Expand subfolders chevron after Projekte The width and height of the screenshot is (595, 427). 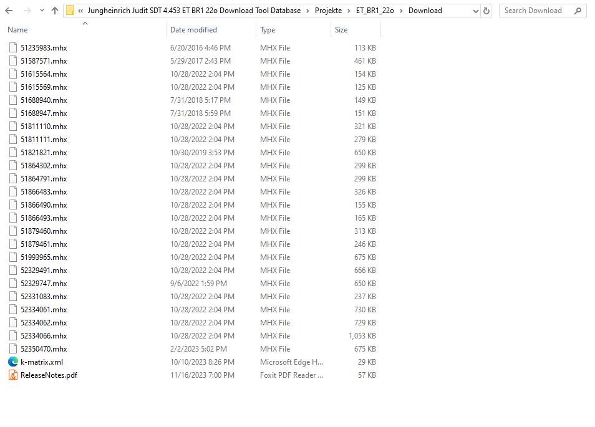pos(349,11)
